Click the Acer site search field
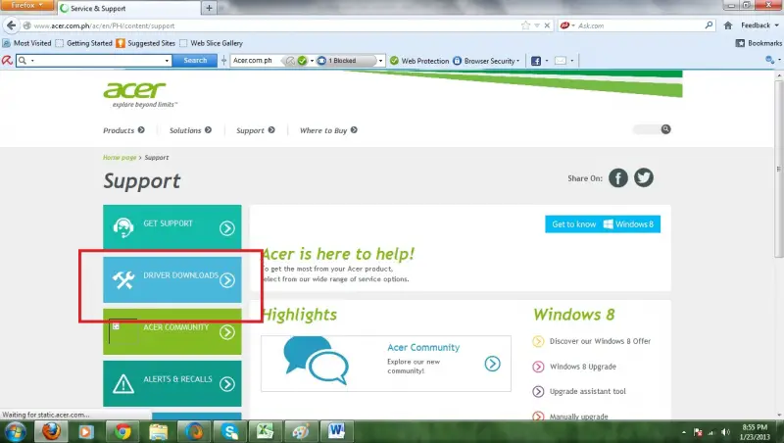This screenshot has width=784, height=443. (647, 129)
